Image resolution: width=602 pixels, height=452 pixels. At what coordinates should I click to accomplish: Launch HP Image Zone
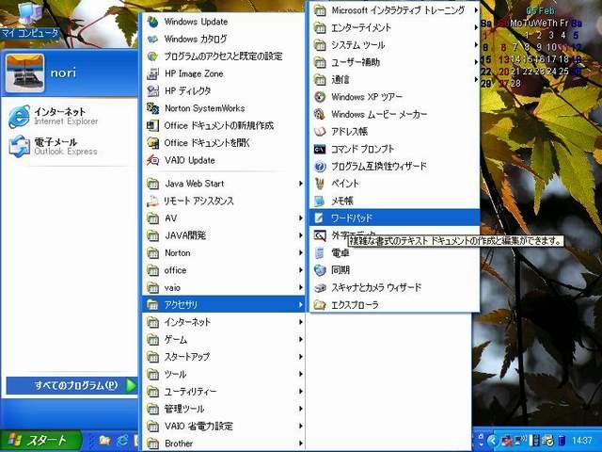(x=224, y=73)
